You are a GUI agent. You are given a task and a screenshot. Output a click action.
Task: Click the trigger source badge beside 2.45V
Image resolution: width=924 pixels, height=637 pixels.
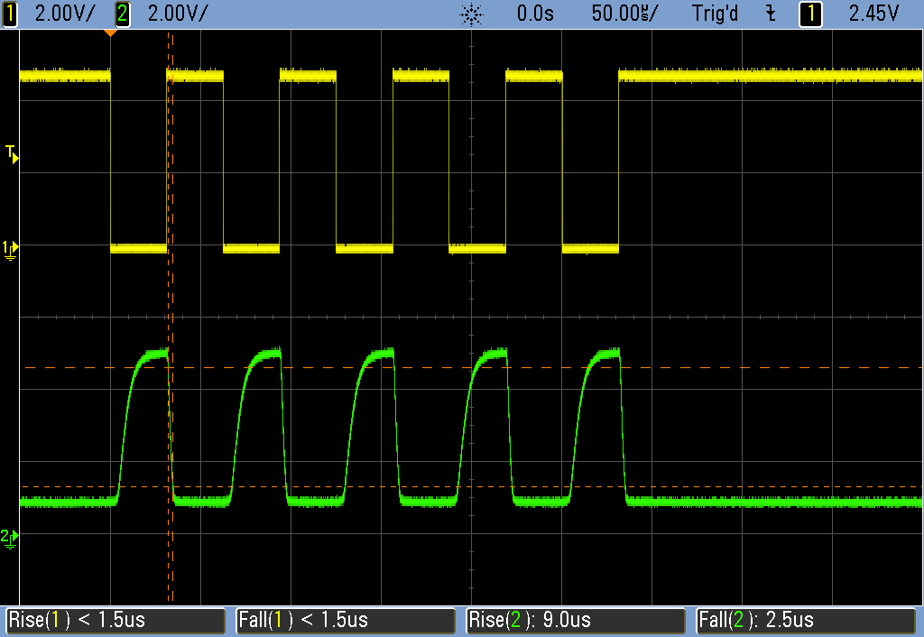[x=810, y=14]
